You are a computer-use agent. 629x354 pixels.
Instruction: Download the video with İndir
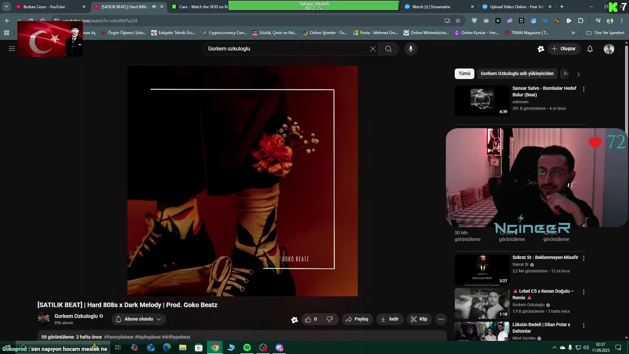[x=390, y=319]
